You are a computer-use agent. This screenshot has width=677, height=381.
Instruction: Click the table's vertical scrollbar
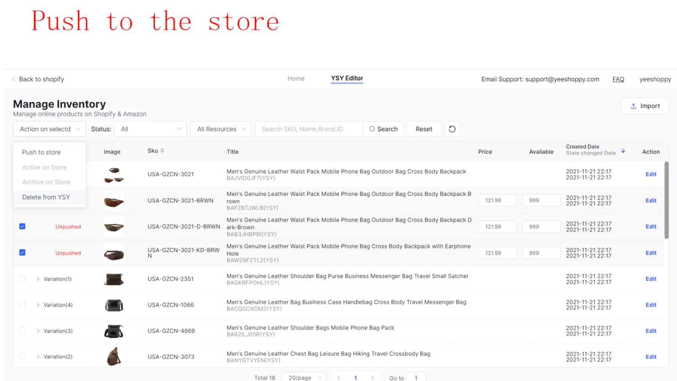(x=666, y=200)
